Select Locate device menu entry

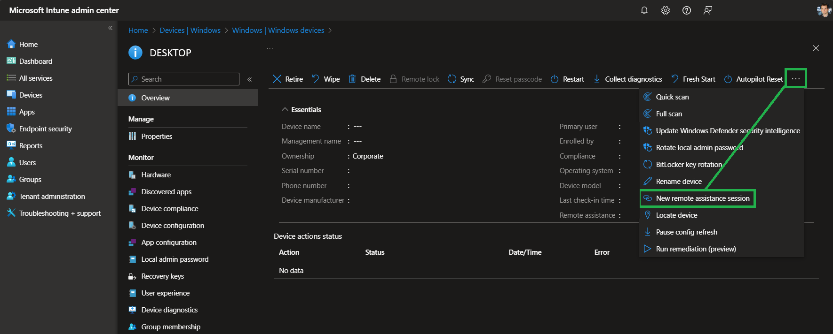(676, 215)
